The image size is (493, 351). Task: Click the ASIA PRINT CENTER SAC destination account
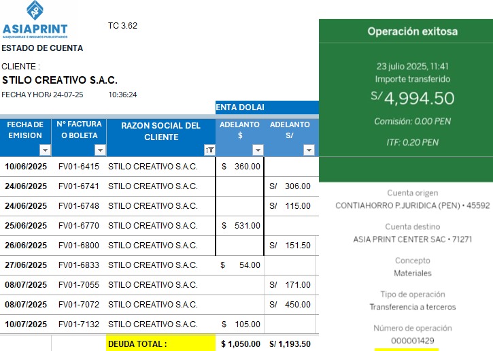tap(412, 239)
